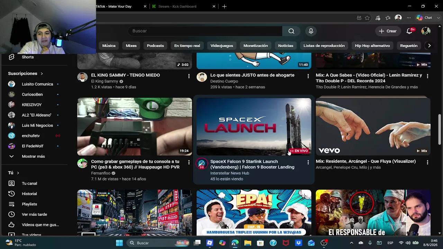Open more options for A Que Sabes mix
This screenshot has height=249, width=443.
pos(427,76)
